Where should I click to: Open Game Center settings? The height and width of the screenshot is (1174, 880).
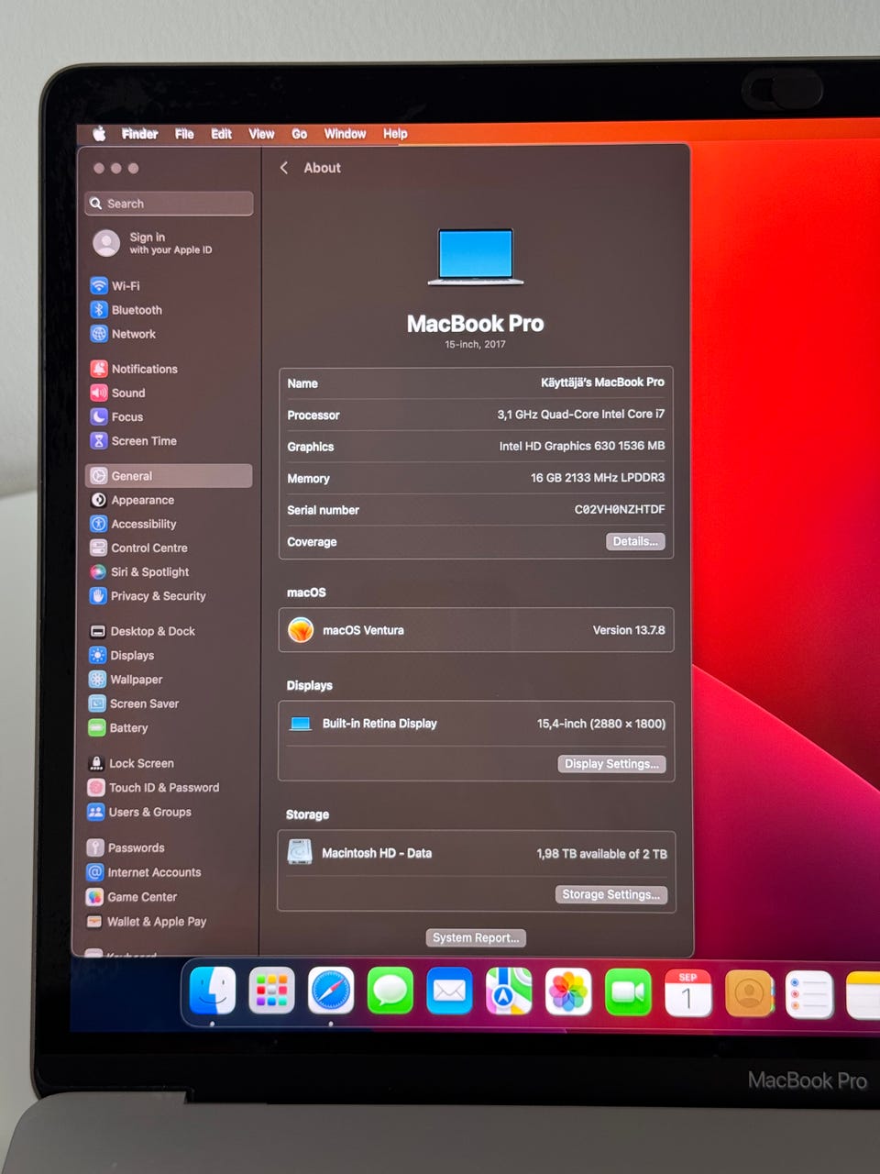[x=132, y=897]
